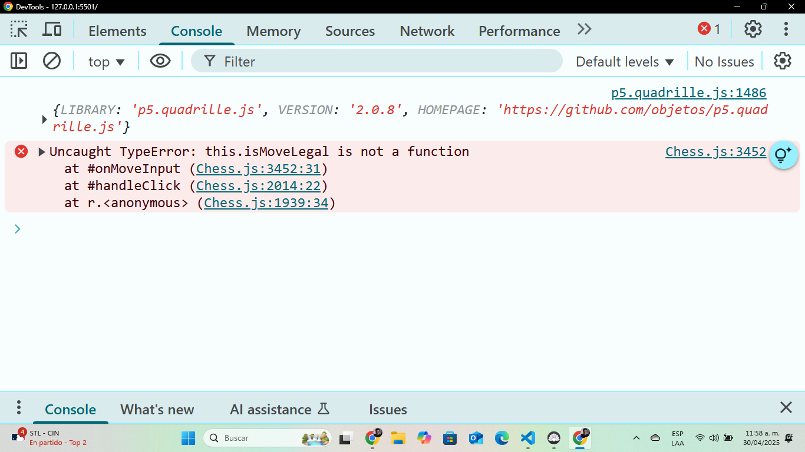Image resolution: width=805 pixels, height=452 pixels.
Task: Open the Performance tab
Action: click(519, 31)
